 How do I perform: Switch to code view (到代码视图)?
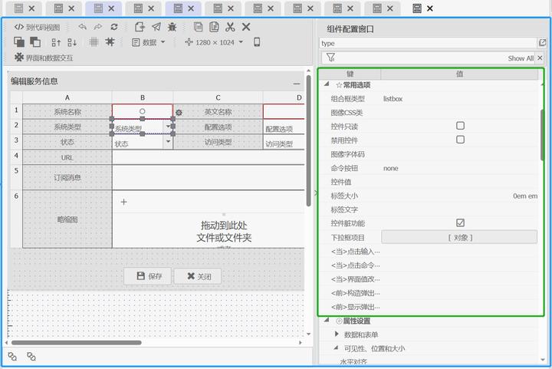pyautogui.click(x=37, y=27)
